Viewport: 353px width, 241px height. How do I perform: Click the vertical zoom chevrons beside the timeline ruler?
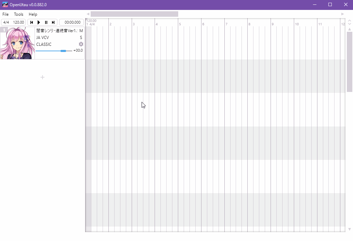pyautogui.click(x=349, y=22)
